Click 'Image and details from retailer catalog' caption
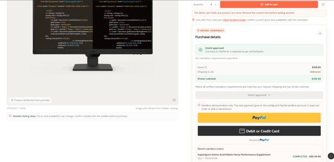 (157, 109)
